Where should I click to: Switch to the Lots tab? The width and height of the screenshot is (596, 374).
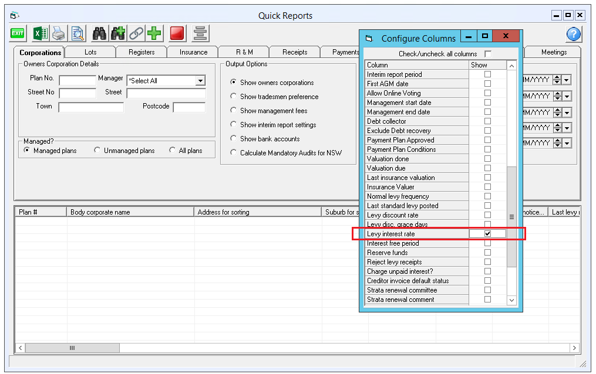click(90, 52)
